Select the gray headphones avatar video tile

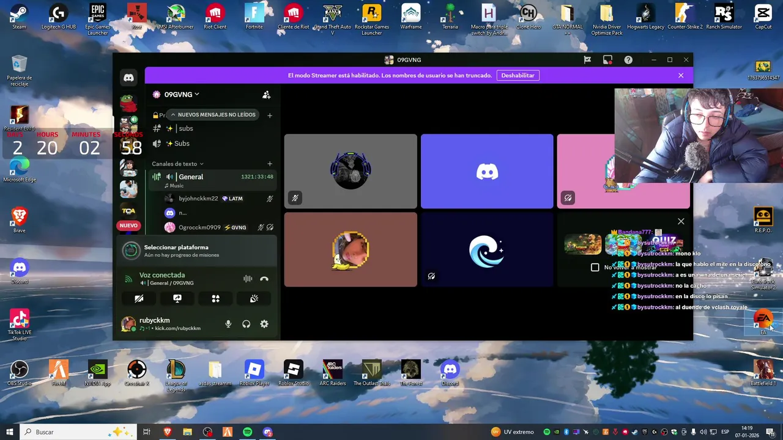coord(351,171)
